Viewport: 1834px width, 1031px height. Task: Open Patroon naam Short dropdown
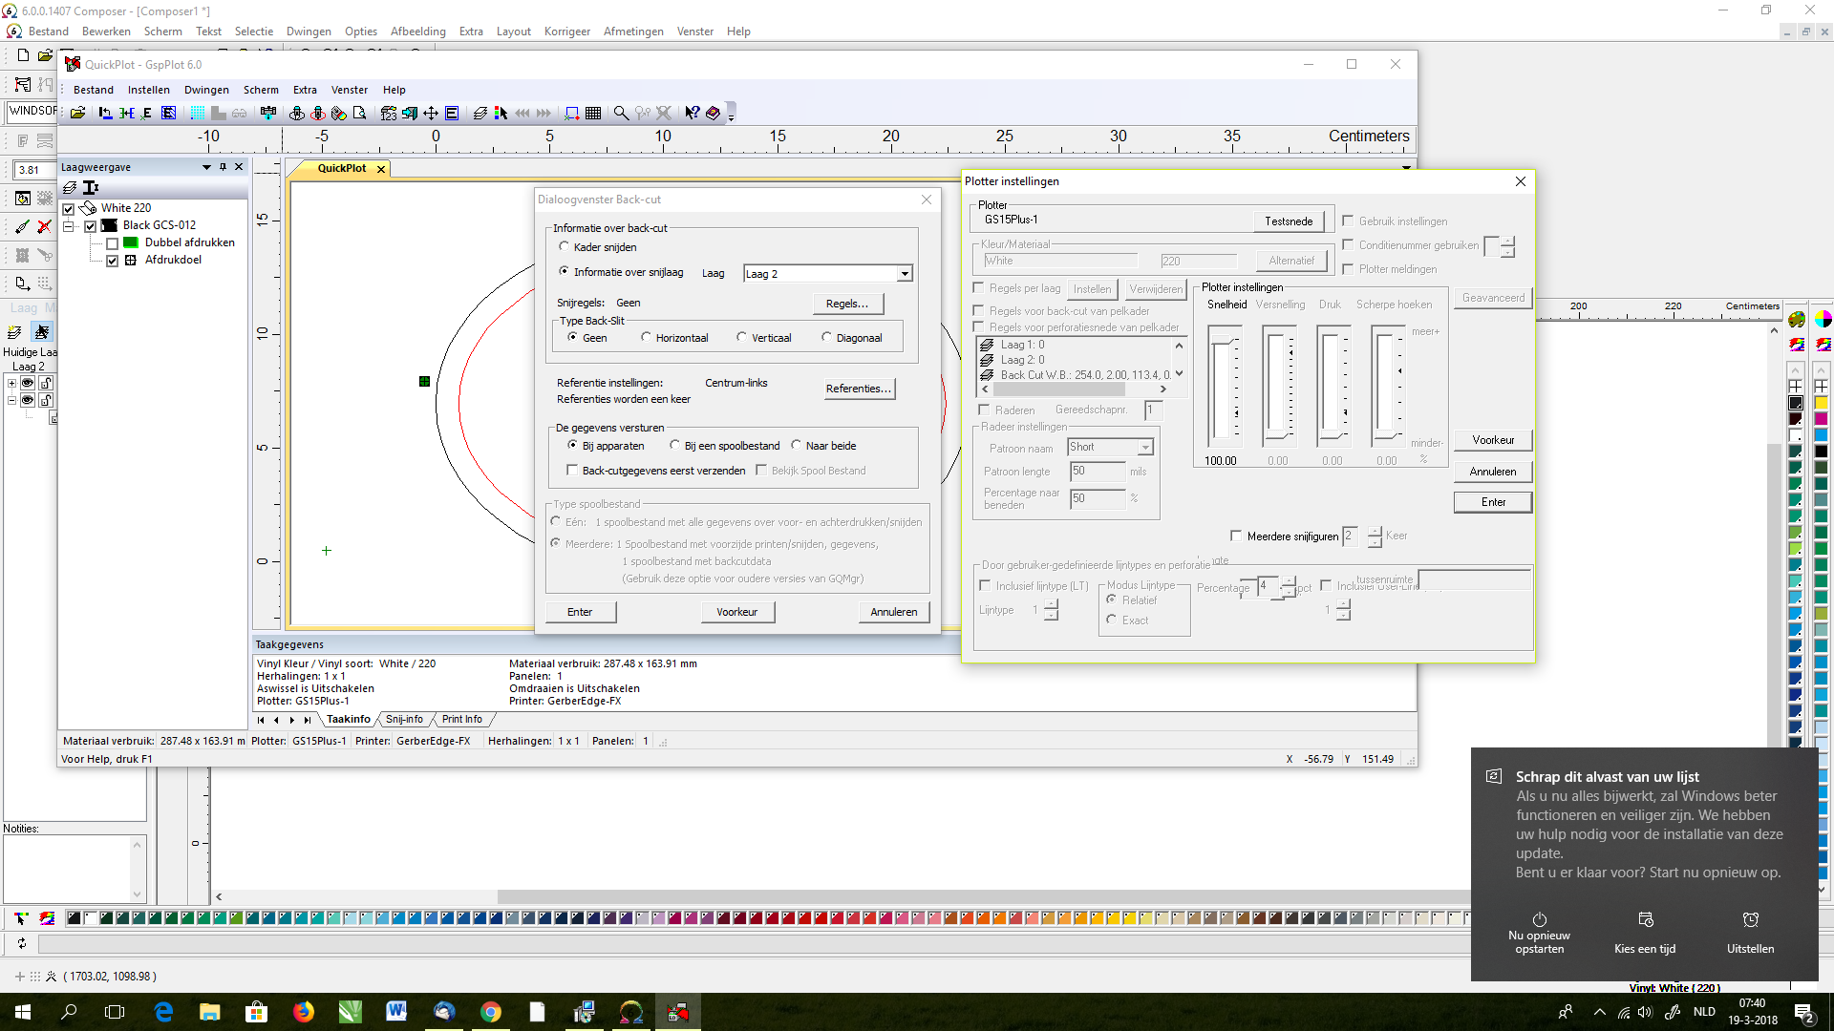[x=1145, y=447]
